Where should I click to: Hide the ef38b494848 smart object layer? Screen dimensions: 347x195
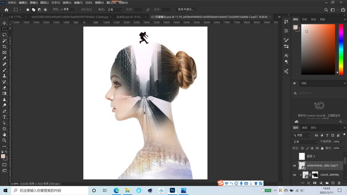click(294, 165)
